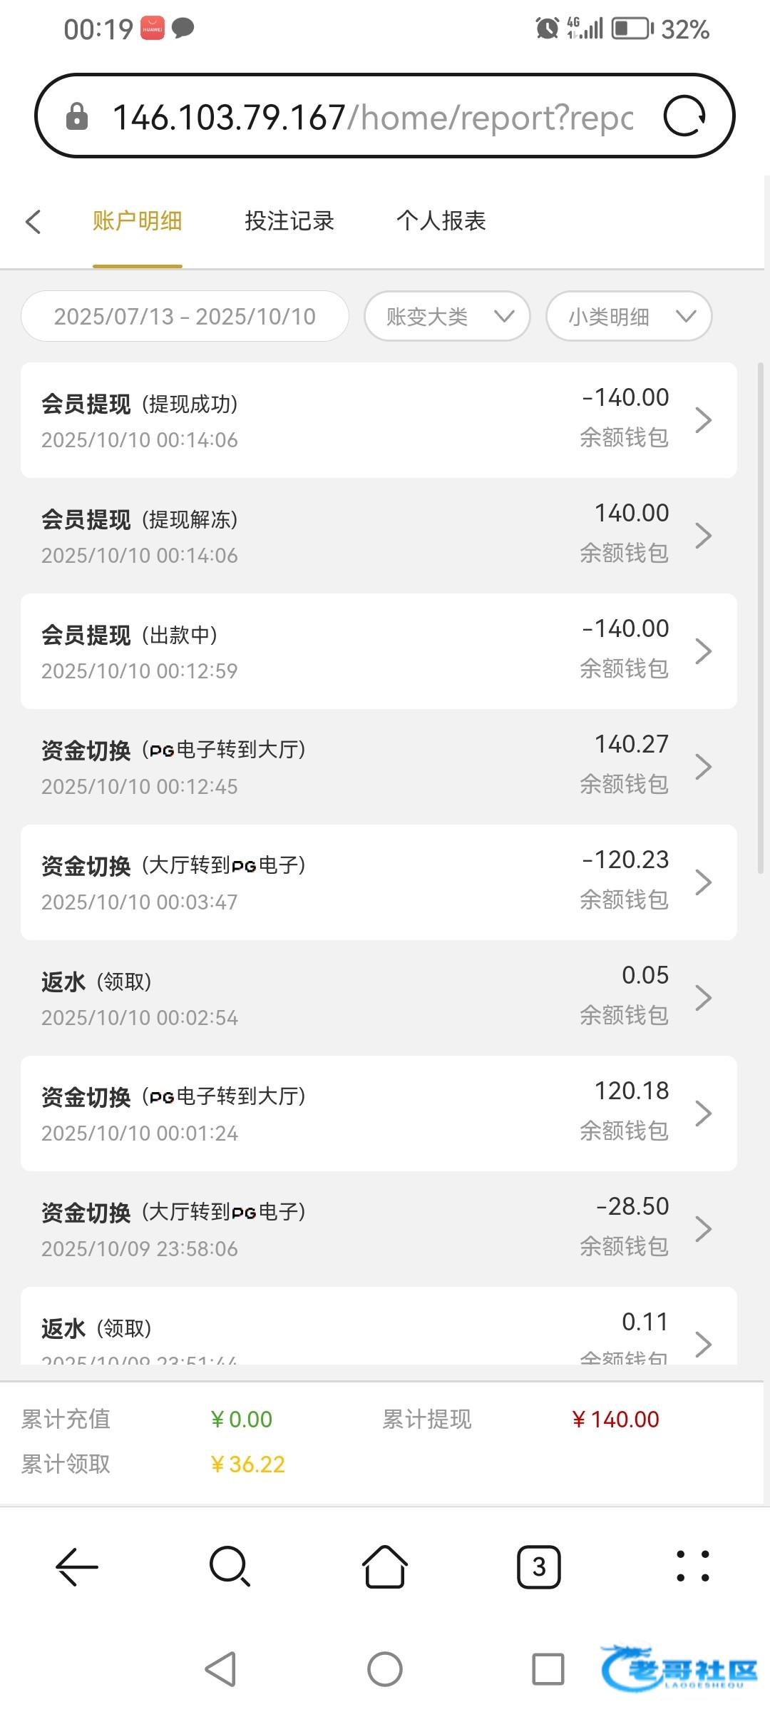Open 会员提现 (提现成功) transaction details
The height and width of the screenshot is (1712, 770).
tap(378, 420)
